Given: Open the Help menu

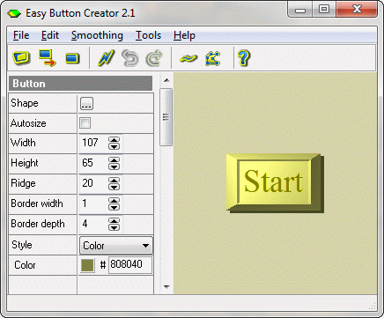Looking at the screenshot, I should [184, 35].
